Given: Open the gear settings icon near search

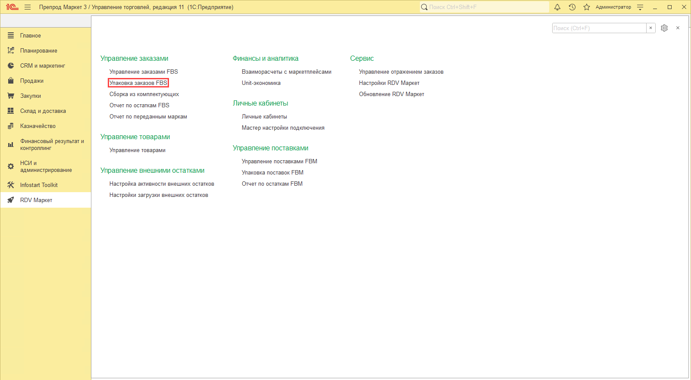Looking at the screenshot, I should coord(664,28).
